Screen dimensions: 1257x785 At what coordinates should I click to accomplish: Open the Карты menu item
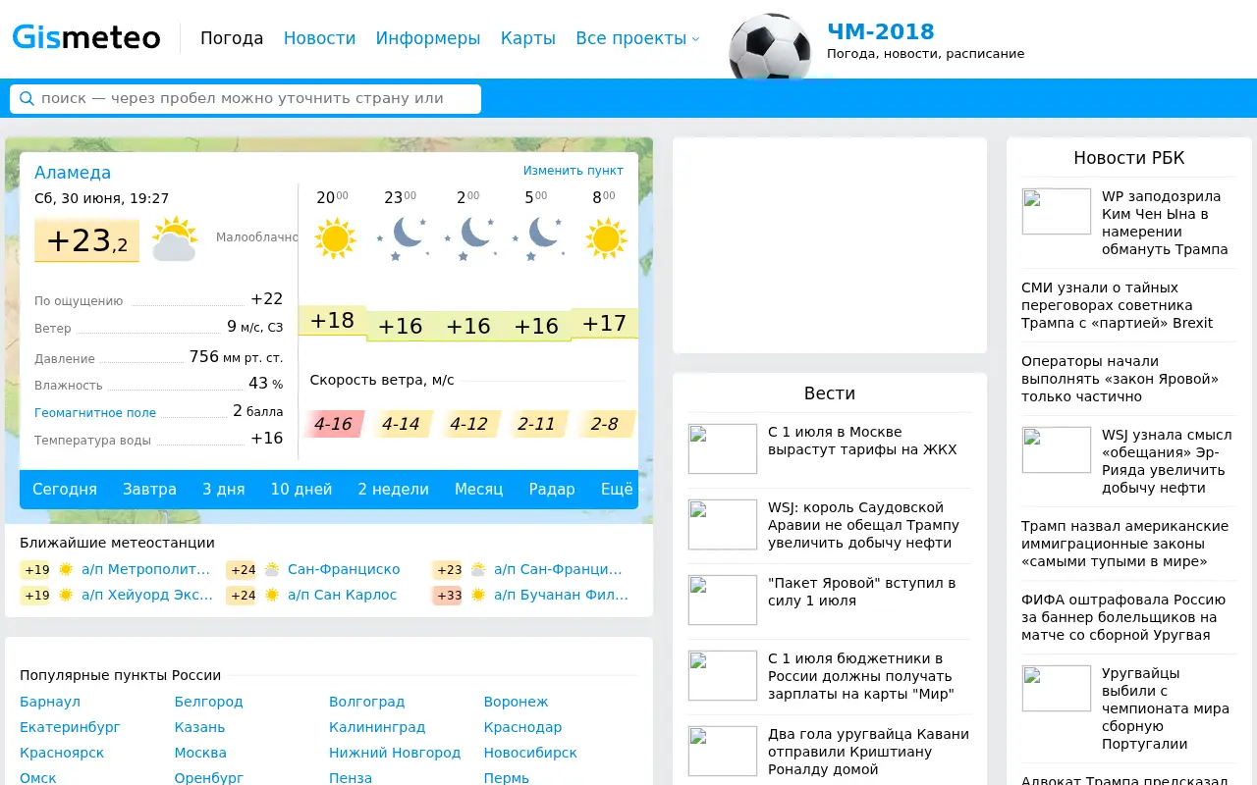528,38
